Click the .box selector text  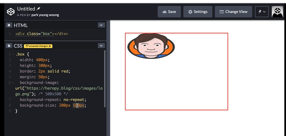point(20,54)
